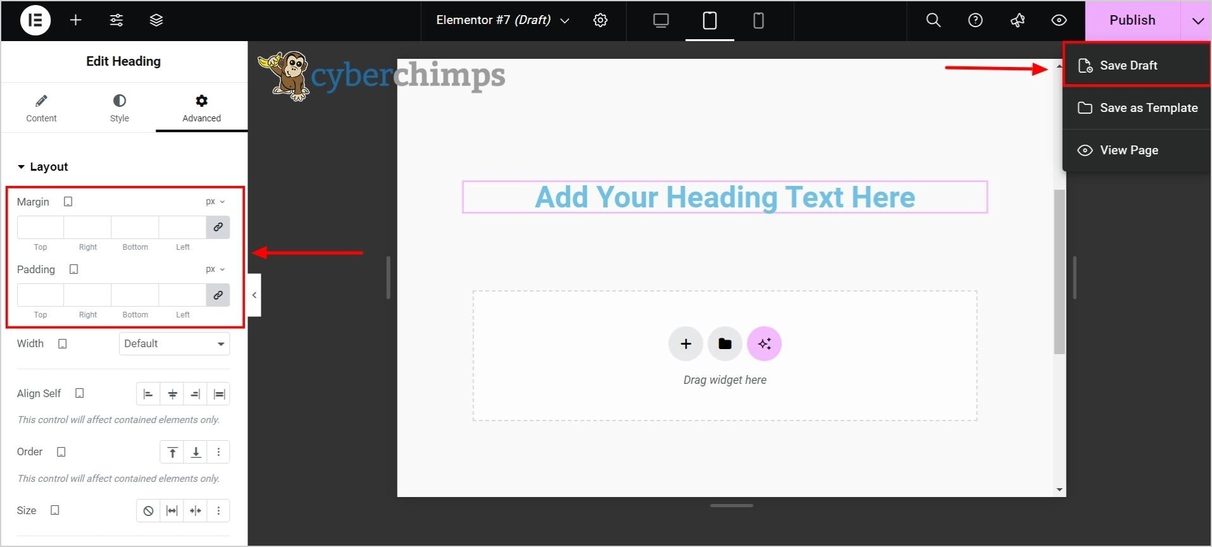The image size is (1212, 547).
Task: Choose custom Size three-dots option
Action: pyautogui.click(x=218, y=511)
